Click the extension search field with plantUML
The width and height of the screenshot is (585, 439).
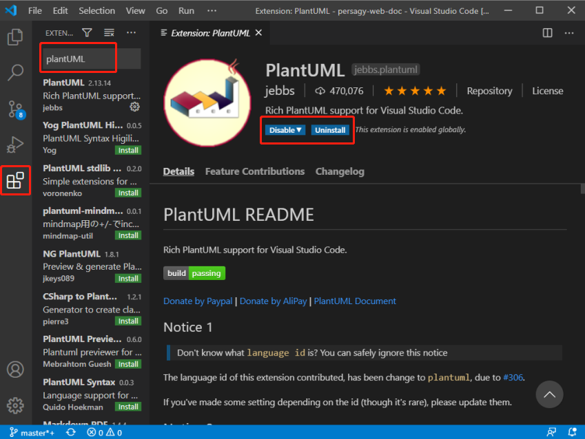coord(91,59)
